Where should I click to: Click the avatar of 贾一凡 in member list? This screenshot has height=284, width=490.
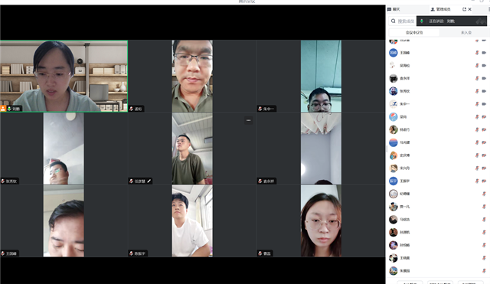pyautogui.click(x=393, y=207)
